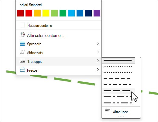The height and width of the screenshot is (122, 158).
Task: Expand the Tratteggio submenu chevron
Action: 98,61
